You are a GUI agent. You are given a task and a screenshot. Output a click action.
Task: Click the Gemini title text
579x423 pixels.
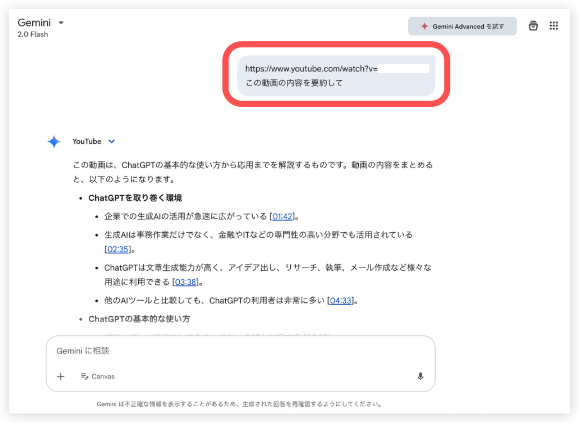(34, 23)
